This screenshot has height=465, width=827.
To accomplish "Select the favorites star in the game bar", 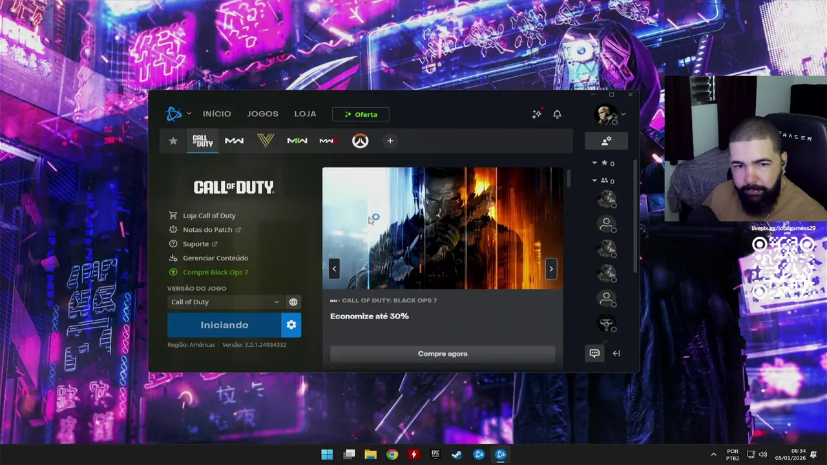I will (x=173, y=141).
